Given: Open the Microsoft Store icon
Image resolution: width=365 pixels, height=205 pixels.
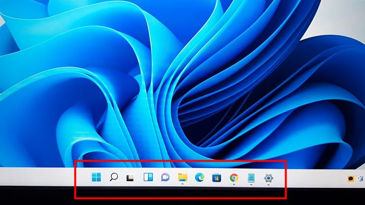Looking at the screenshot, I should point(217,178).
